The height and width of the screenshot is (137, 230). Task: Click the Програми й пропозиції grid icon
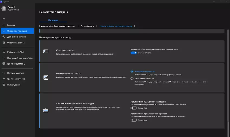click(4, 58)
